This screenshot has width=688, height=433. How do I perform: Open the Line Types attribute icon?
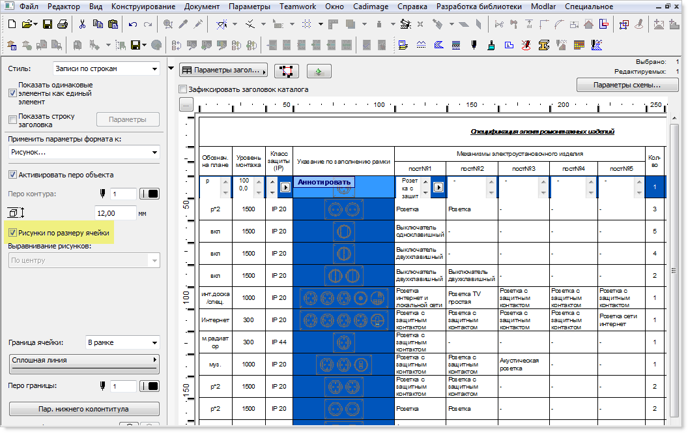click(422, 45)
